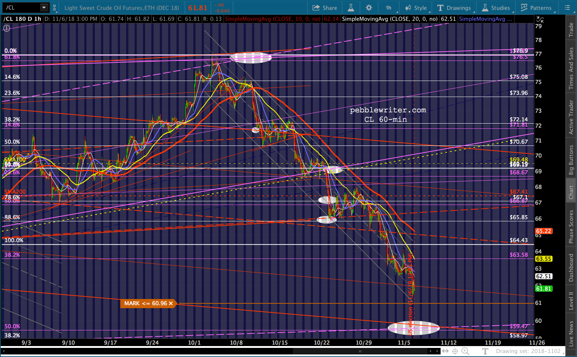Screen dimensions: 577x357
Task: Click the $68.67 magenta level label
Action: click(x=519, y=172)
